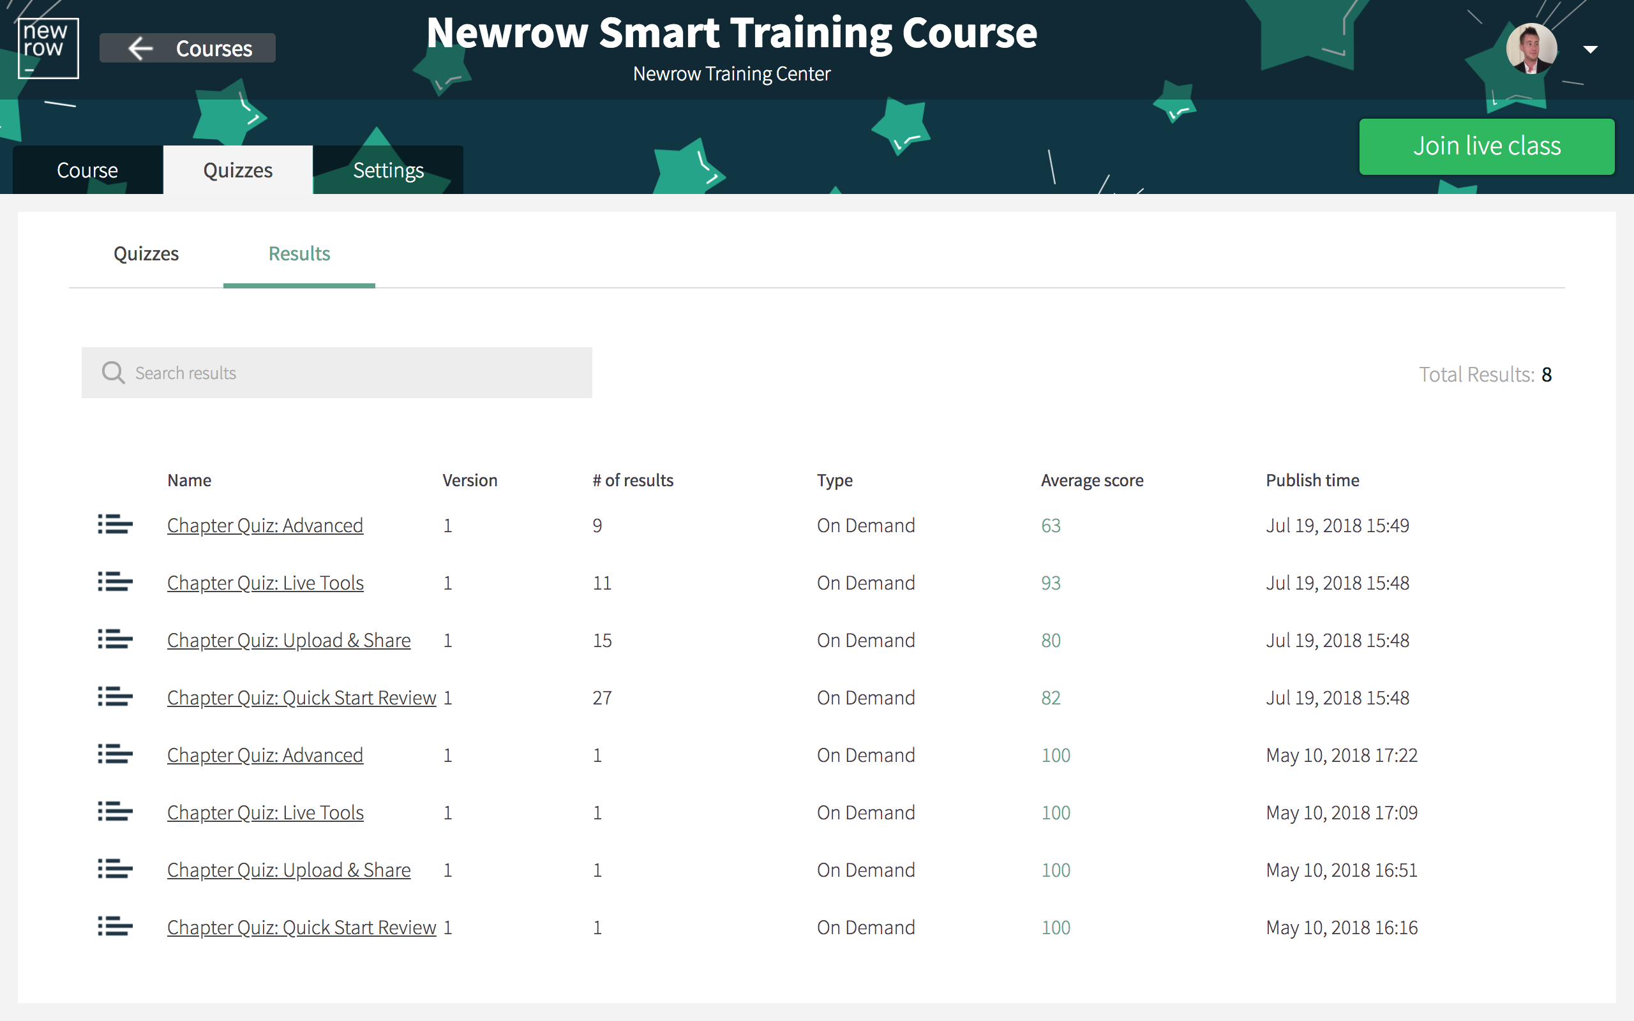Click the user avatar picture
1634x1021 pixels.
[x=1531, y=48]
